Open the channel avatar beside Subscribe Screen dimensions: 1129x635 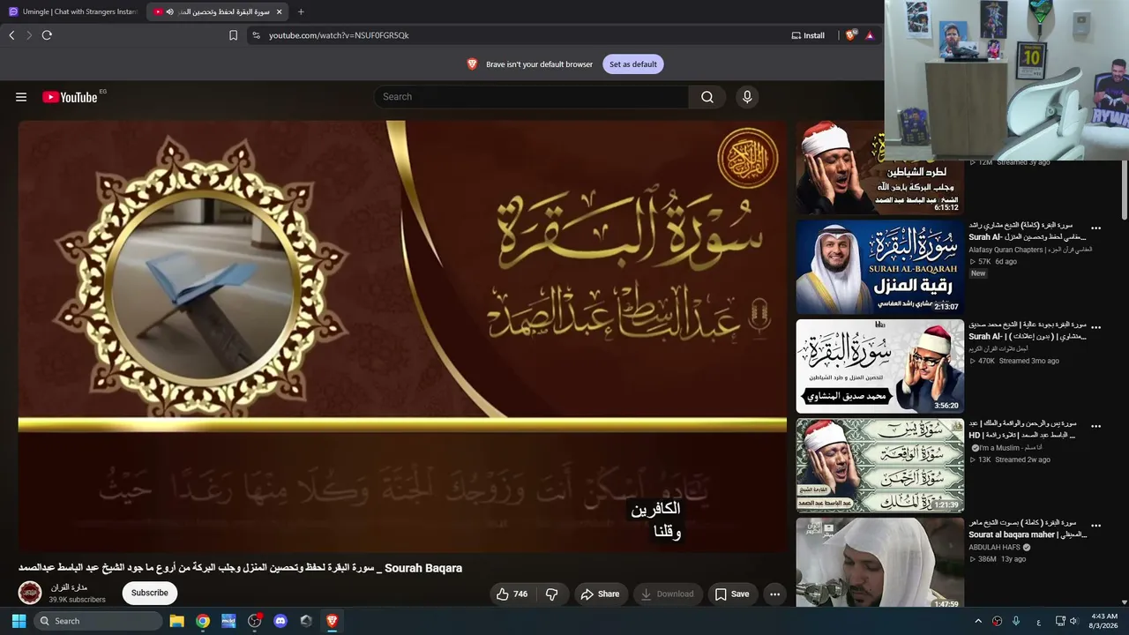point(30,593)
